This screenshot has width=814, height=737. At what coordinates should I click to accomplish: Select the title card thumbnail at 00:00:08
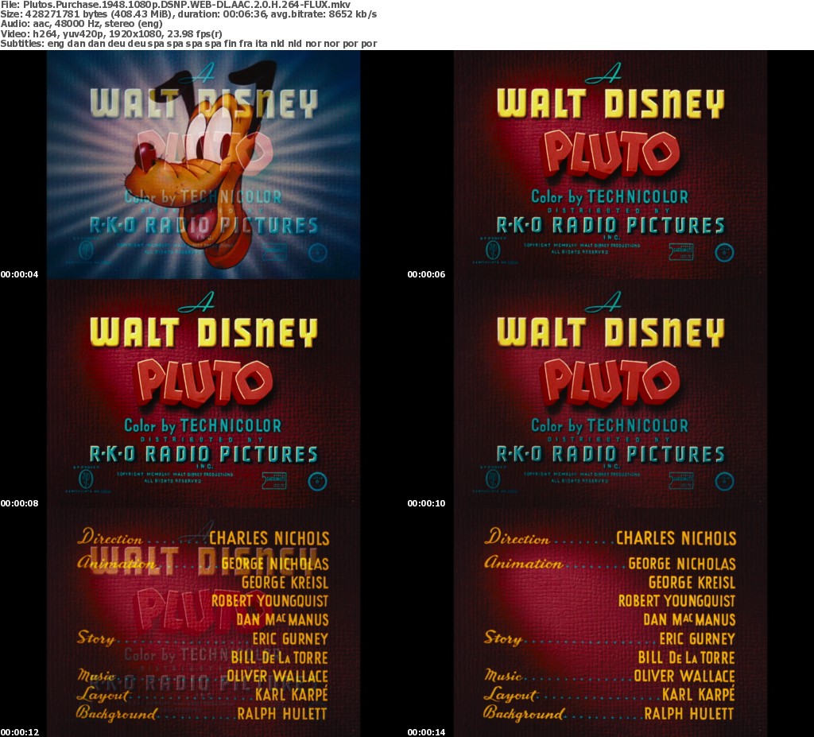click(203, 394)
